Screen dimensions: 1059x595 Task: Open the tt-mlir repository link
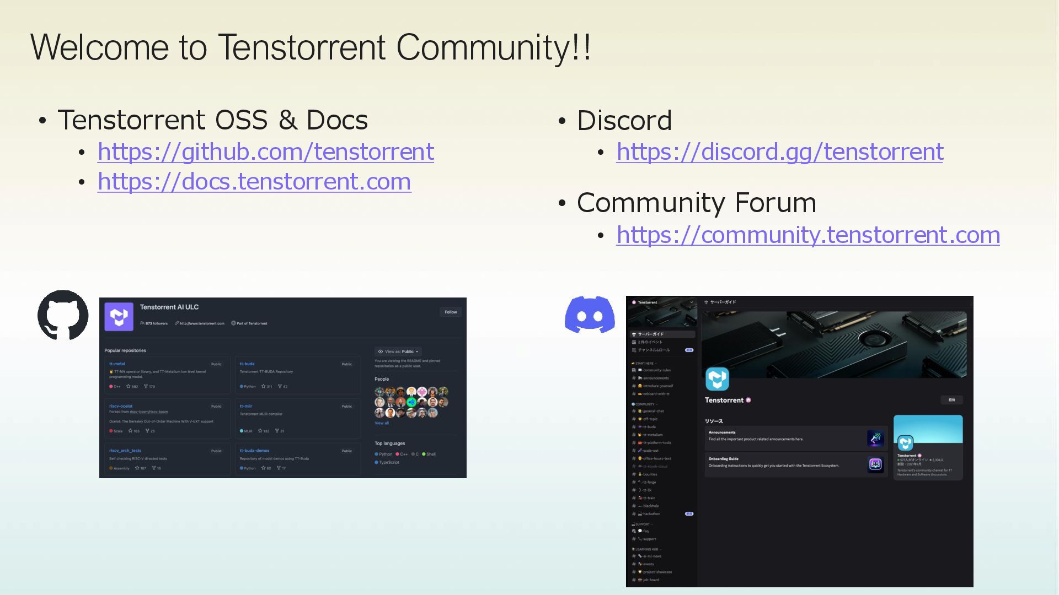coord(246,406)
